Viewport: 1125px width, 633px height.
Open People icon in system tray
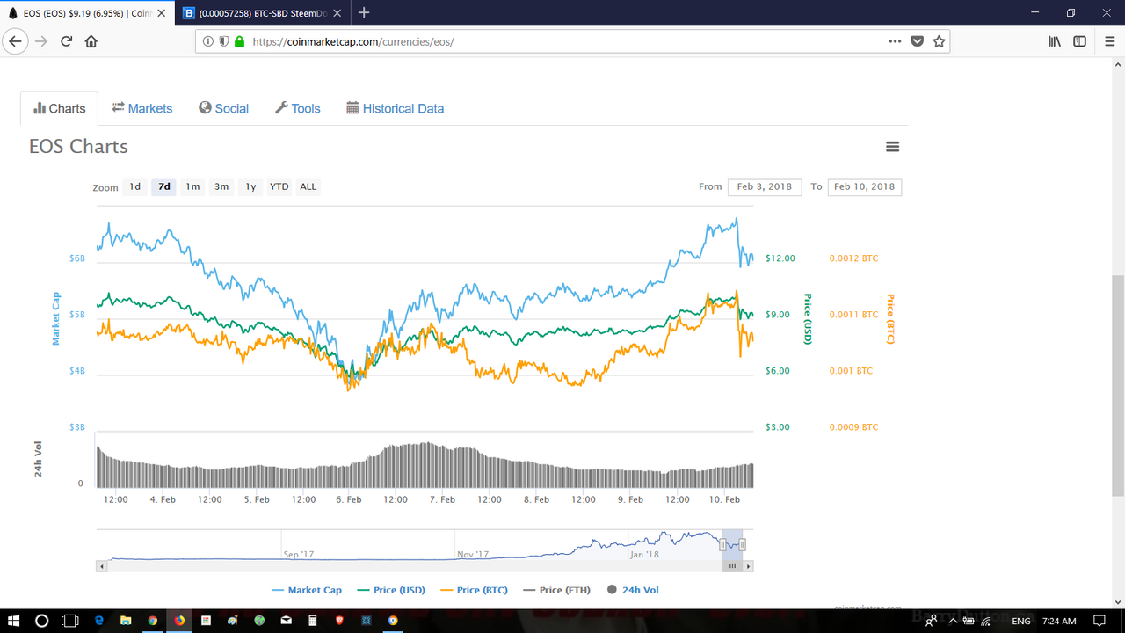pos(931,621)
